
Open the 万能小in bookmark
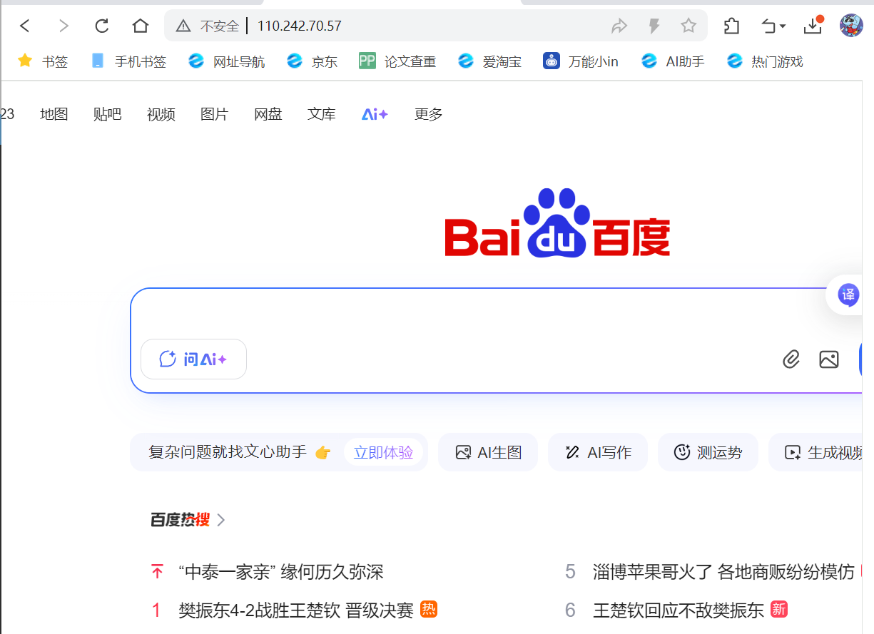pyautogui.click(x=580, y=61)
